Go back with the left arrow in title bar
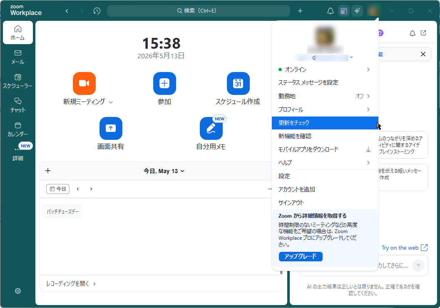Viewport: 440px width, 308px height. (x=67, y=11)
